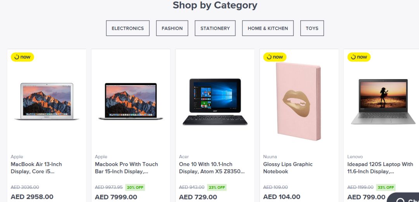Browse the Toys category
Screen dimensions: 419x202
(x=312, y=28)
